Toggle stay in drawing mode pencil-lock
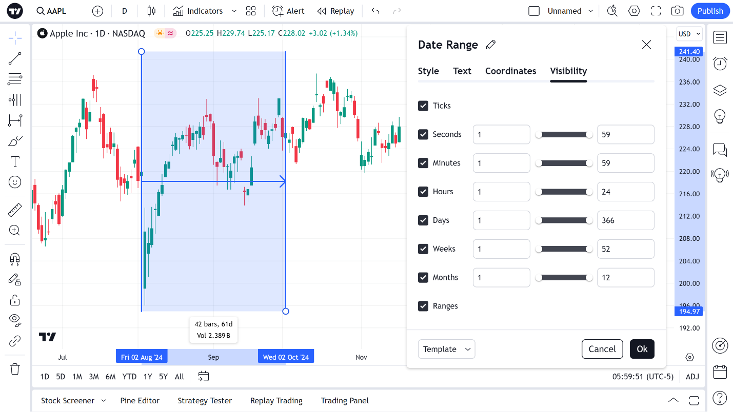 point(15,279)
